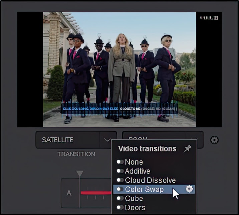This screenshot has height=215, width=239.
Task: Click the video crossfader handle
Action: click(x=80, y=189)
